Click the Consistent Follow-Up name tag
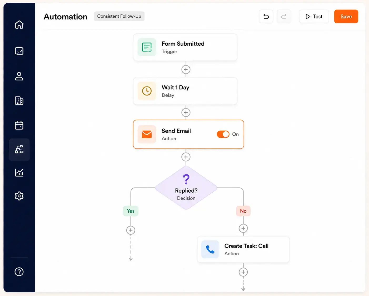369x296 pixels. pyautogui.click(x=119, y=16)
